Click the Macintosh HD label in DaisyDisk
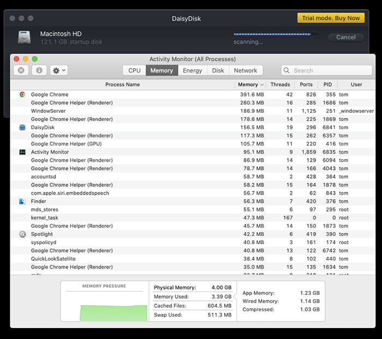 pos(61,34)
